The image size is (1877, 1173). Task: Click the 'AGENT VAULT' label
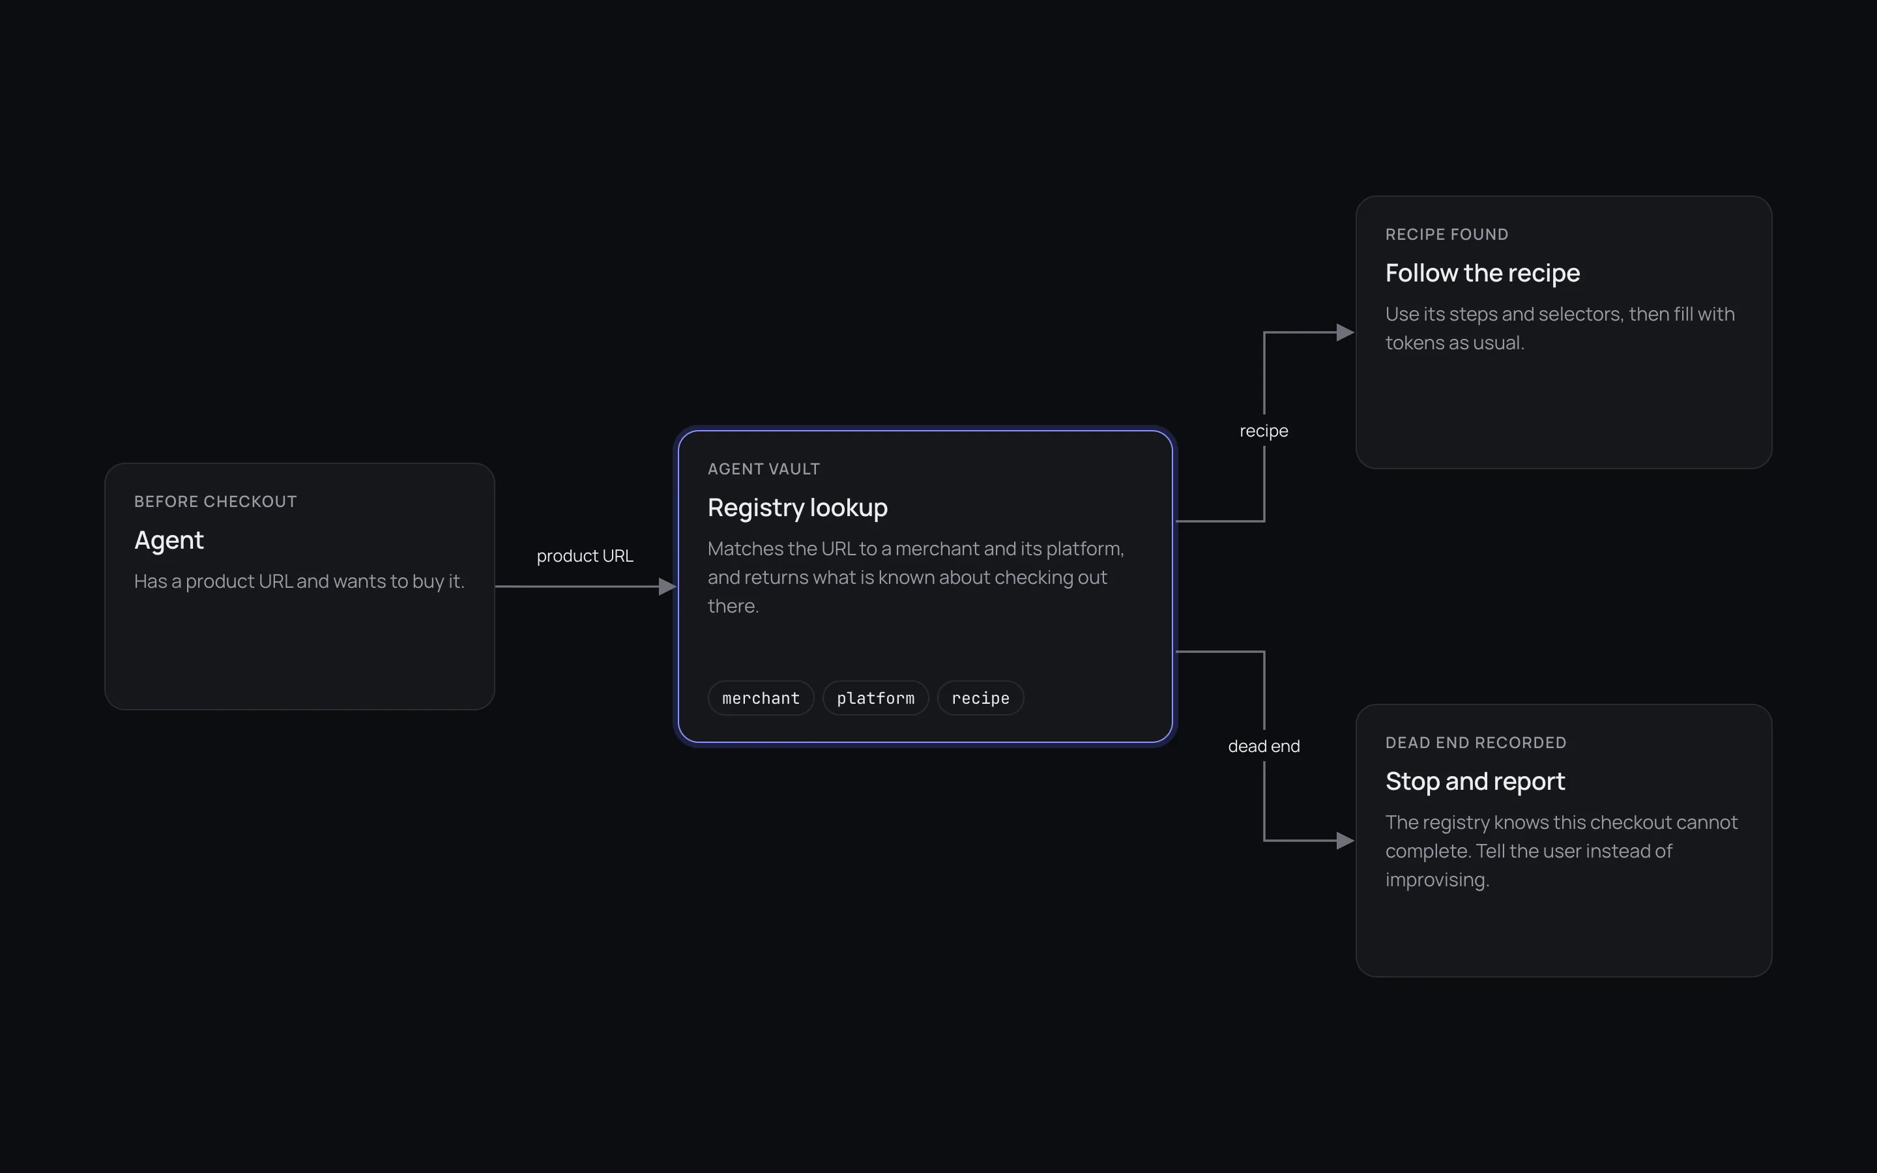click(763, 469)
